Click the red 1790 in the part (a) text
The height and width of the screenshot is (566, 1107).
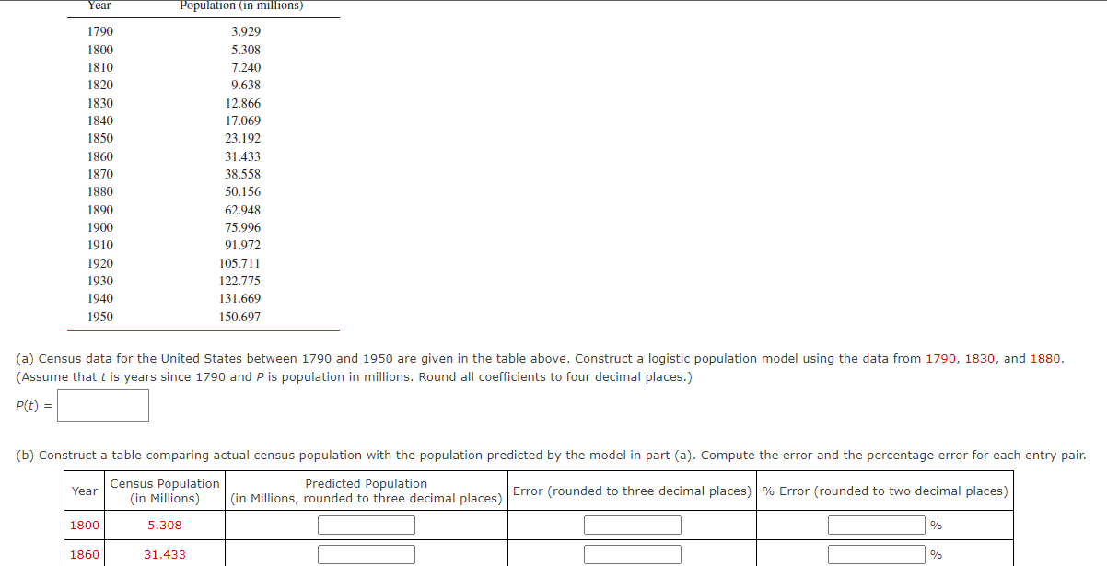tap(940, 358)
